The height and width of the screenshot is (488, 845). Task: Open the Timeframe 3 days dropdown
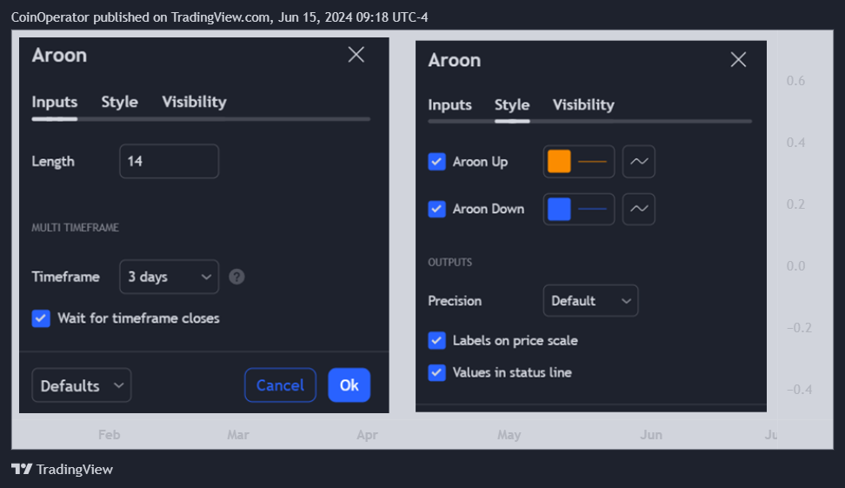[170, 277]
